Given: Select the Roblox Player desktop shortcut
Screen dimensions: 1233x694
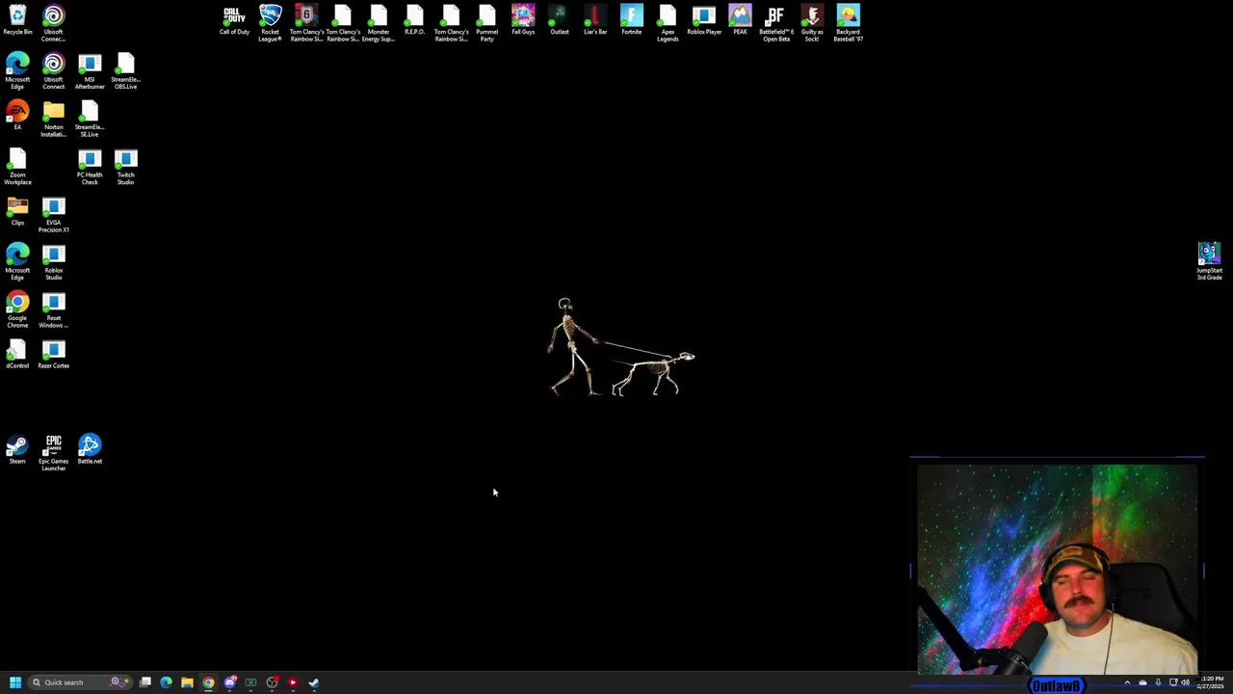Looking at the screenshot, I should [x=703, y=20].
